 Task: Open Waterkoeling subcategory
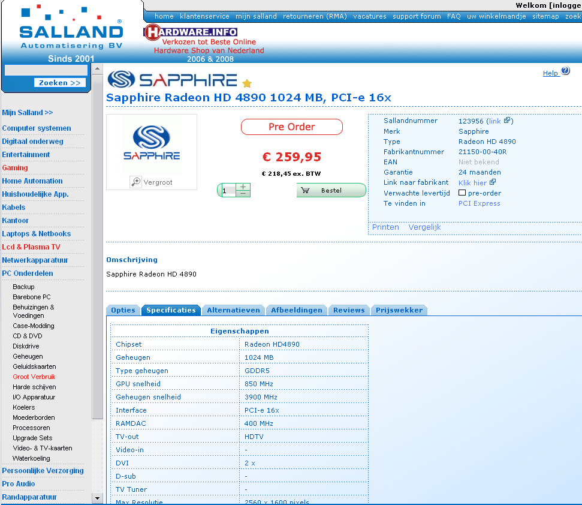point(31,458)
